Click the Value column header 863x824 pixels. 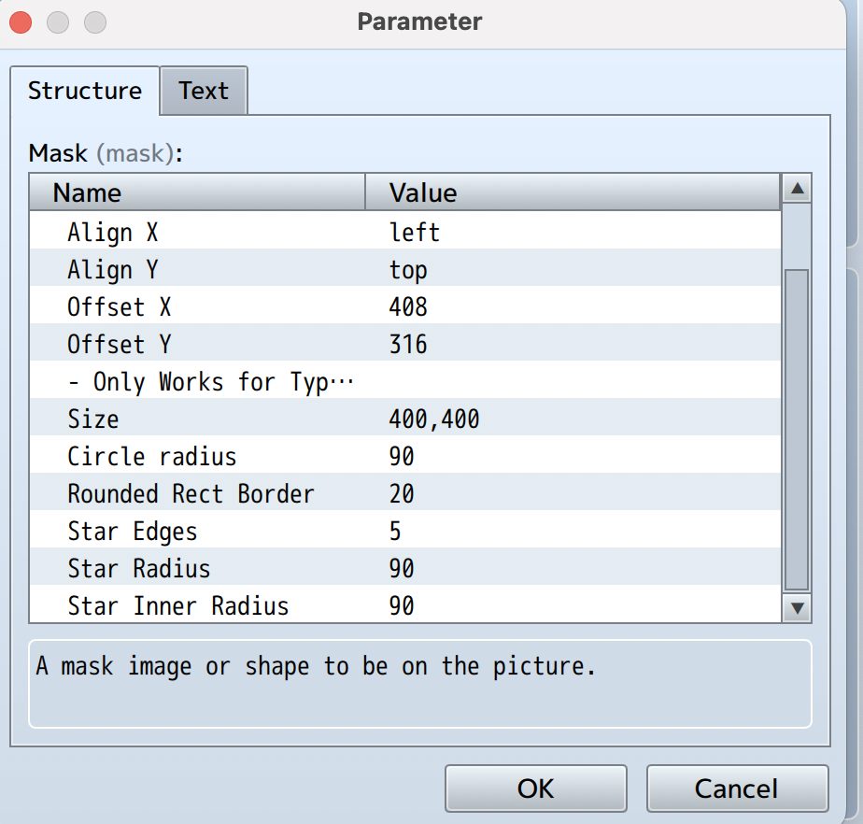coord(572,192)
